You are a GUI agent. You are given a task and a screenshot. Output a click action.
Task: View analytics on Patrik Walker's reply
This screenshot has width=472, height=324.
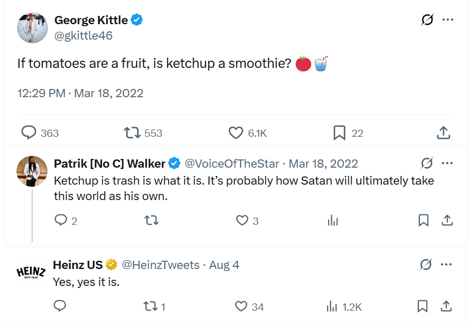click(x=333, y=221)
